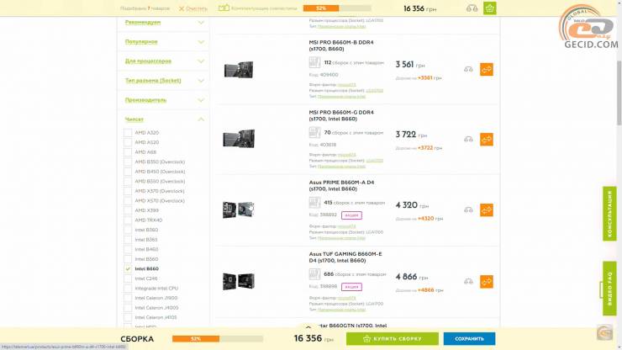Open thumbnail of MSI PRO B660M-G DDR4 motherboard
Image resolution: width=622 pixels, height=350 pixels.
[239, 139]
